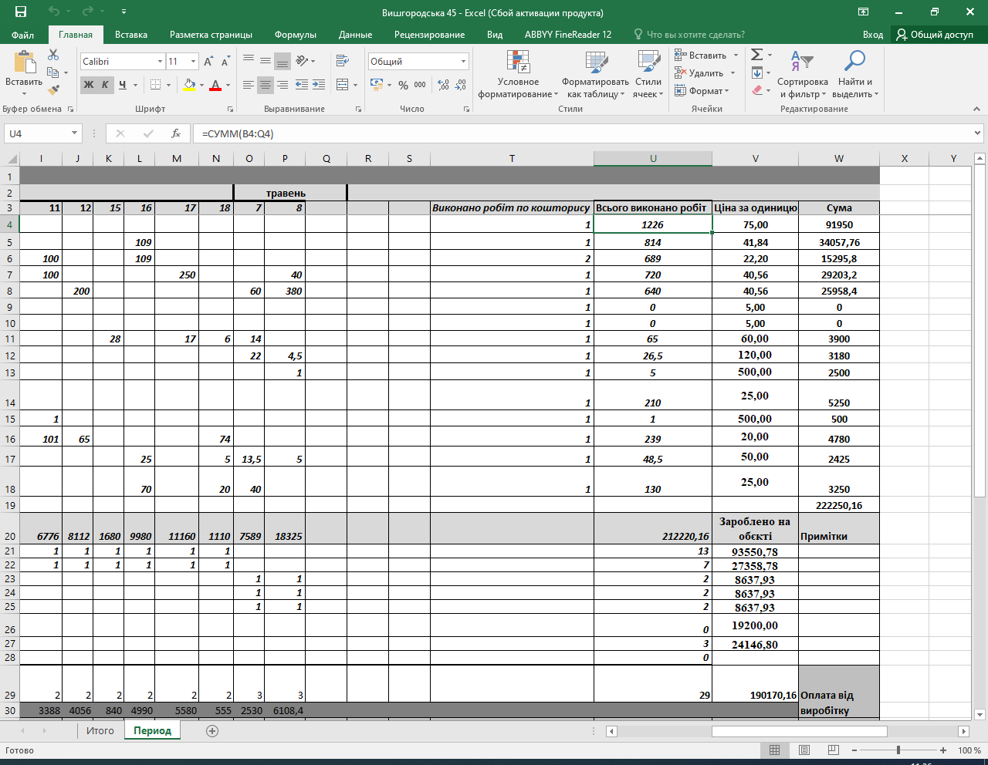Screen dimensions: 988x765
Task: Click the vertical scrollbar down arrow
Action: (980, 715)
